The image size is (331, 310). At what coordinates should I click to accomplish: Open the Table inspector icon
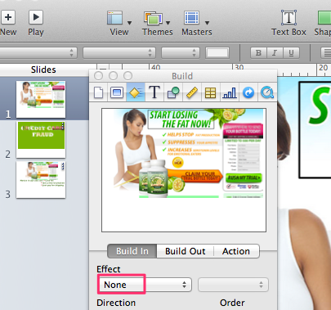pyautogui.click(x=211, y=92)
